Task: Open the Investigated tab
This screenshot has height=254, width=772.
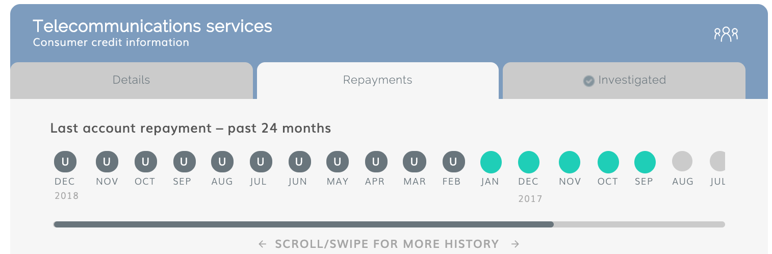Action: click(x=624, y=81)
